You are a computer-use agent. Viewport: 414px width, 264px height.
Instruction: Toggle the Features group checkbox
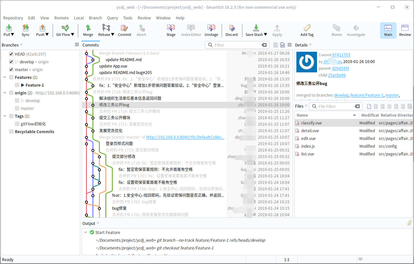click(11, 77)
